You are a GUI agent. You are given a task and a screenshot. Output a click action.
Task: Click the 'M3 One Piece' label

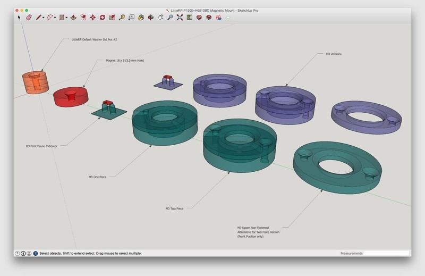pos(98,177)
